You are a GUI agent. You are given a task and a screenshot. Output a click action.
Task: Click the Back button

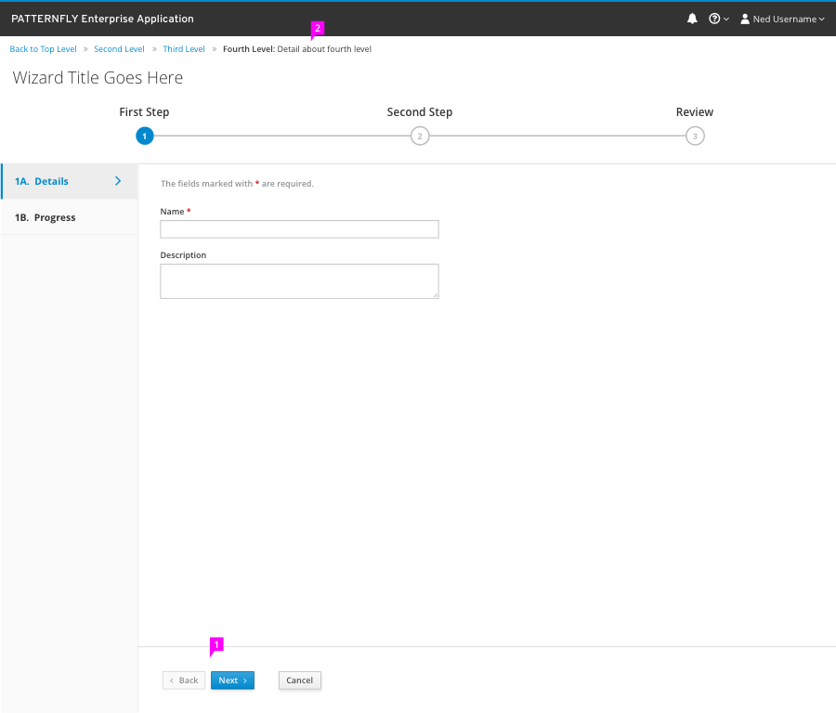(184, 681)
